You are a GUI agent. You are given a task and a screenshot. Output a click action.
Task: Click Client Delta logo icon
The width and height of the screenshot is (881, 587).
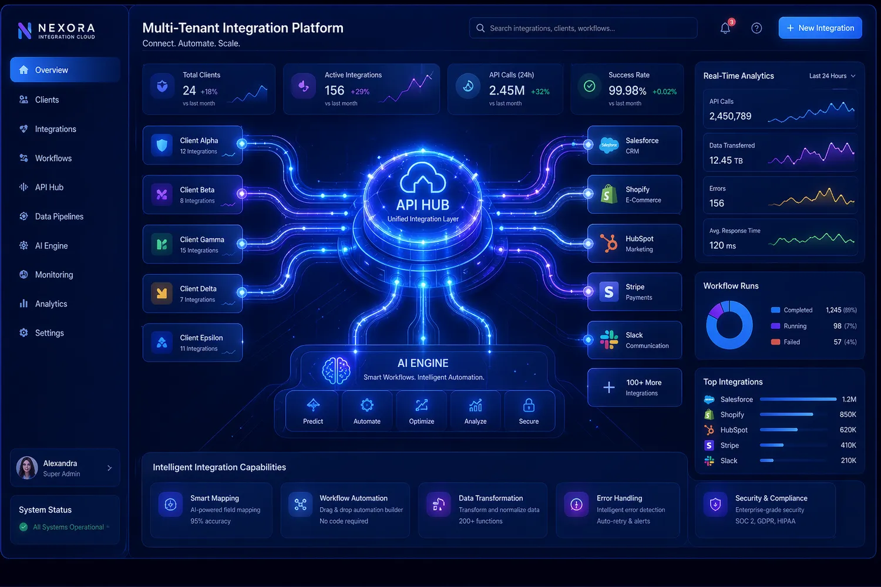[162, 293]
